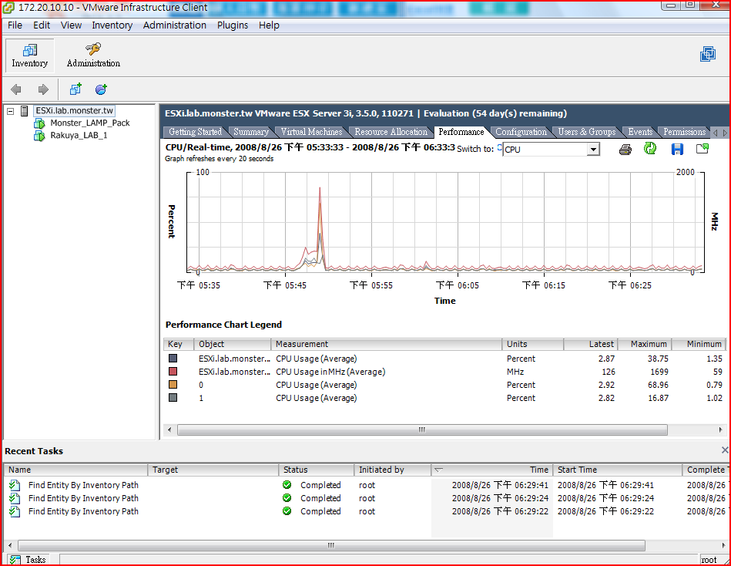
Task: Sort legend by Units column header
Action: [532, 345]
